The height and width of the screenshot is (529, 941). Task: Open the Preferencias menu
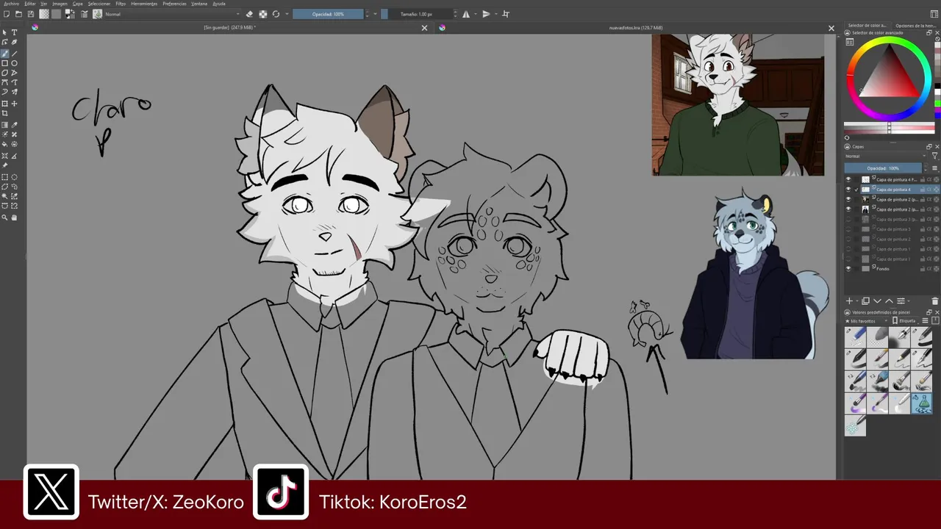click(x=174, y=4)
